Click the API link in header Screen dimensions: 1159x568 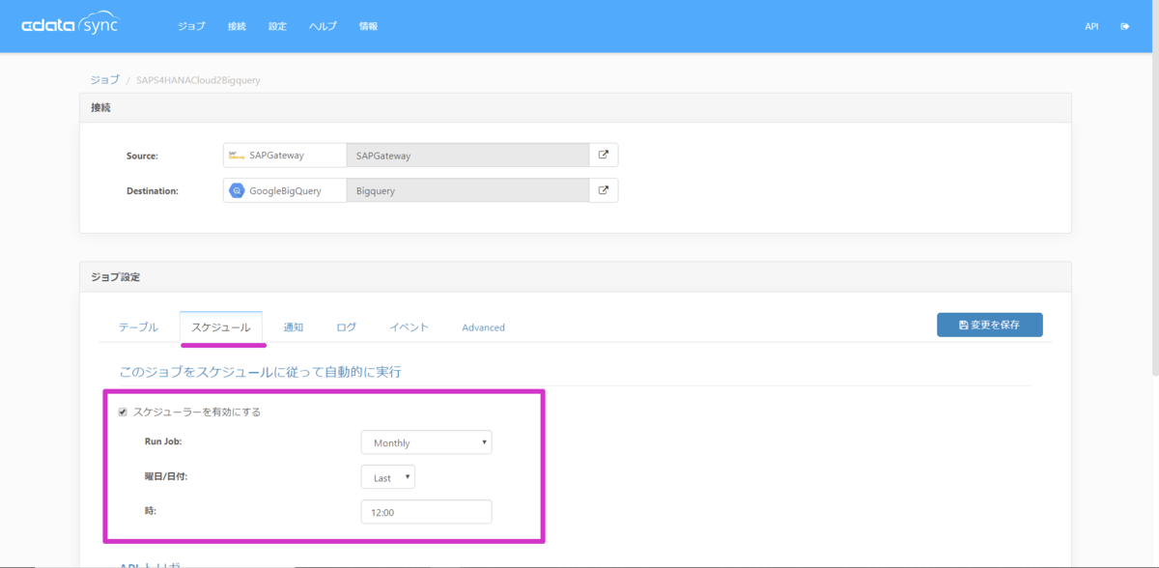[x=1091, y=26]
